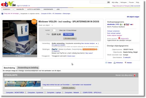Click the Hulp link
Viewport: 146px width, 98px height.
click(x=138, y=2)
